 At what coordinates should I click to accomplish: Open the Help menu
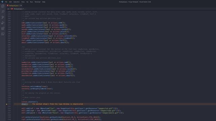(44, 2)
